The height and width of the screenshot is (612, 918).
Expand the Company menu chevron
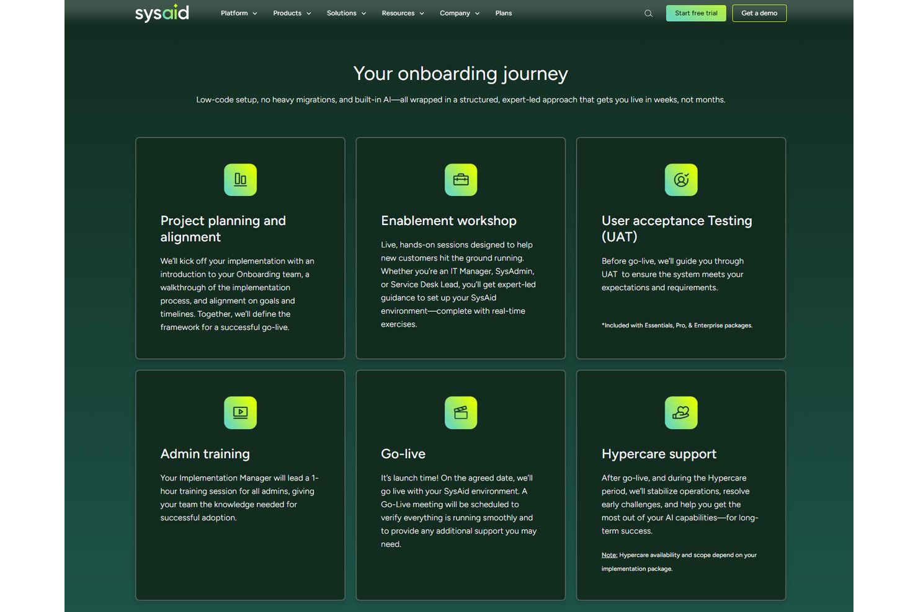(x=478, y=14)
